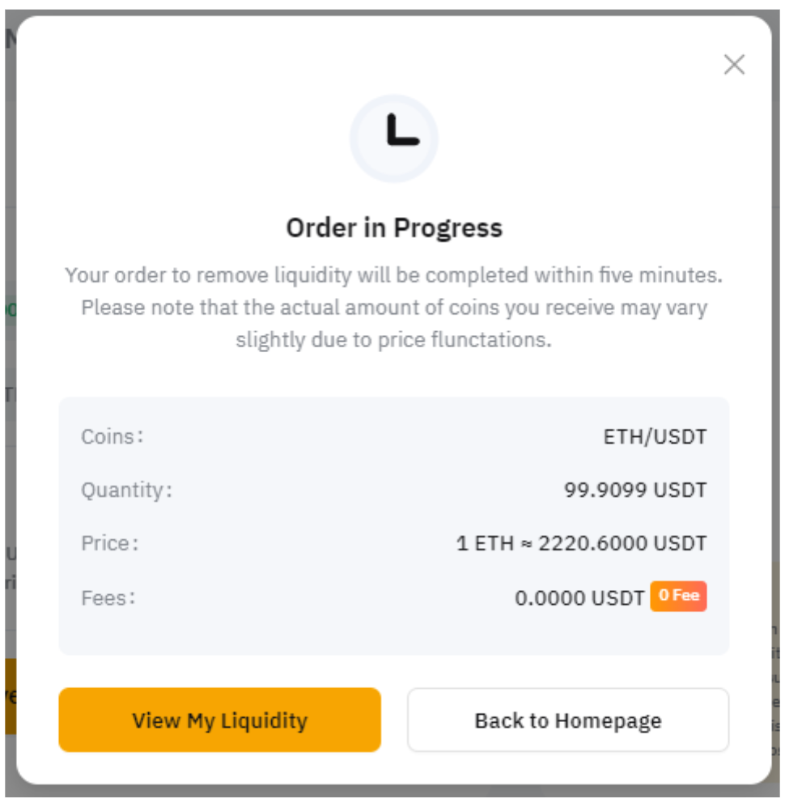Click the Order in Progress heading
The height and width of the screenshot is (803, 785).
394,228
